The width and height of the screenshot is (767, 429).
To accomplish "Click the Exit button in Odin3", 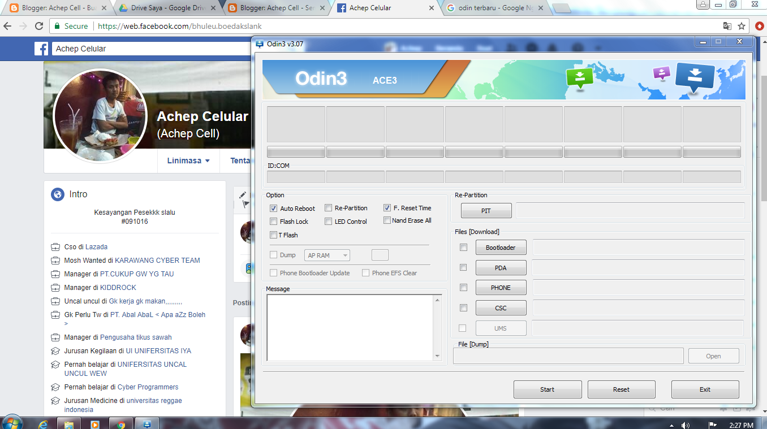I will [705, 389].
